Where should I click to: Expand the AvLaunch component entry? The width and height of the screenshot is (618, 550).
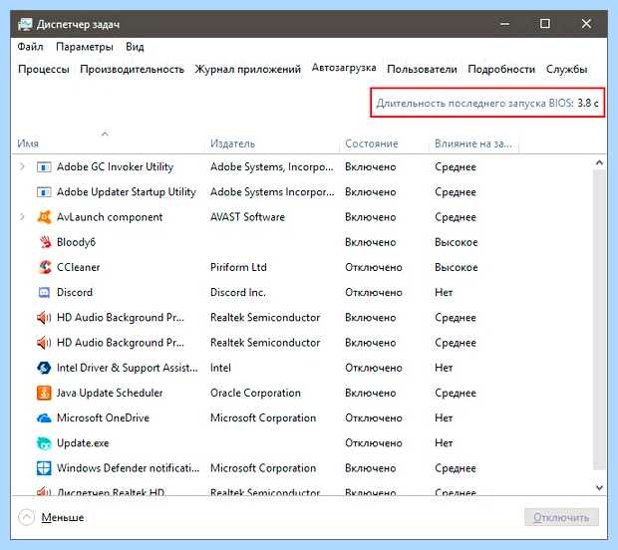click(22, 217)
